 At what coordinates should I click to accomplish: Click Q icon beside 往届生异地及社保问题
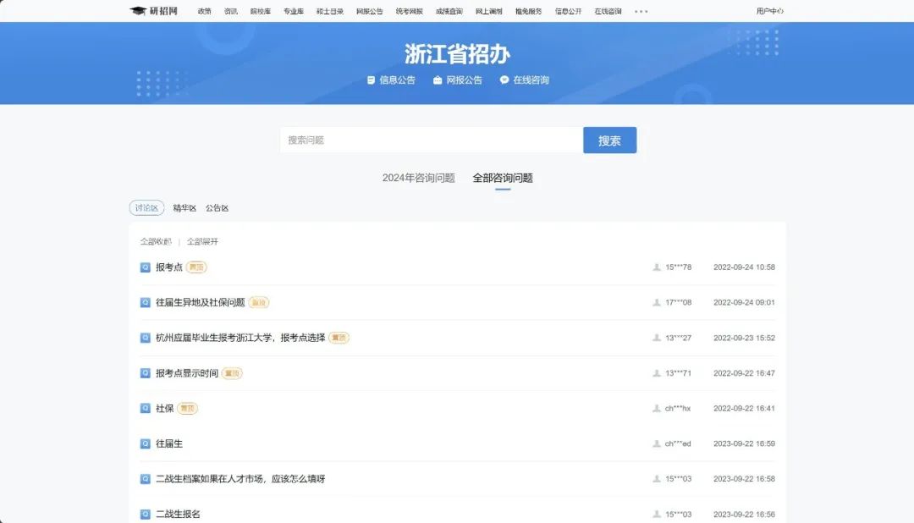tap(146, 303)
